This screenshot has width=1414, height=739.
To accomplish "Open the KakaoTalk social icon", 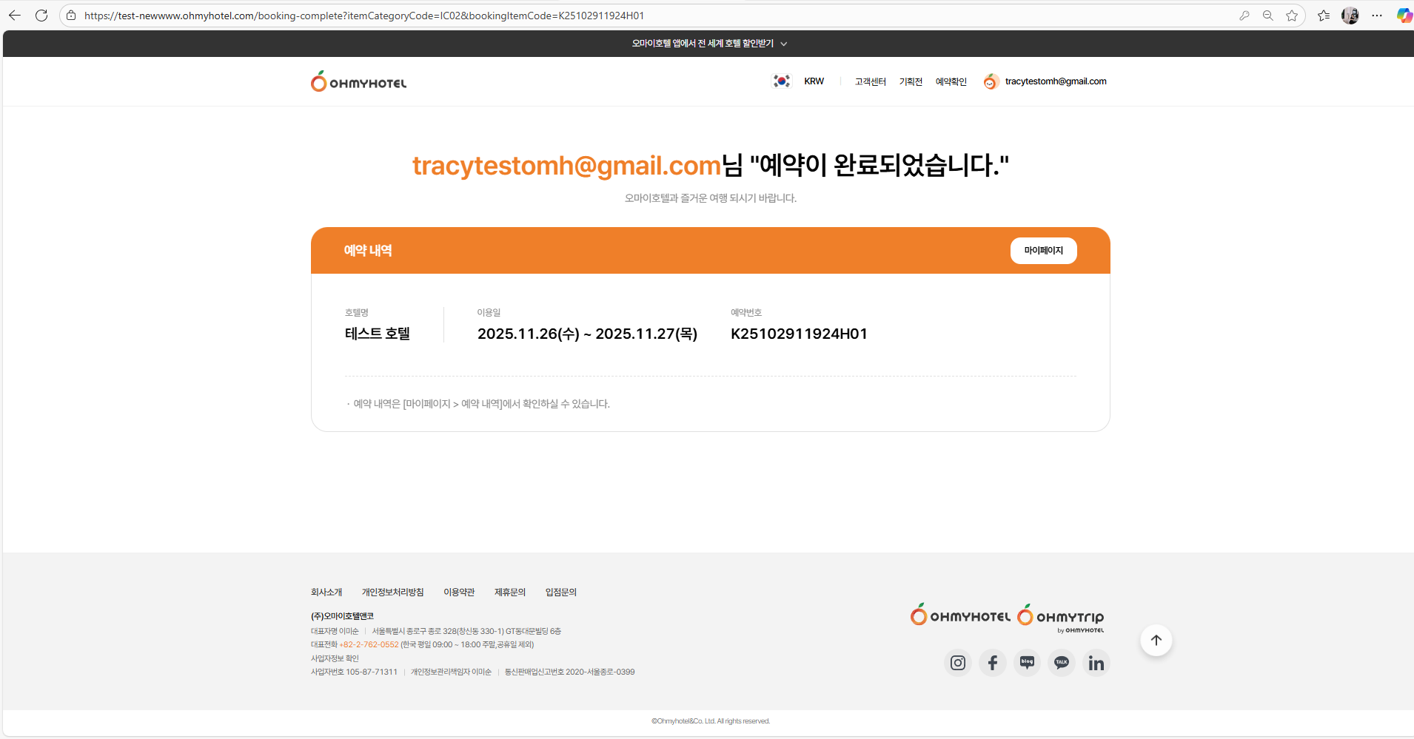I will pyautogui.click(x=1062, y=663).
